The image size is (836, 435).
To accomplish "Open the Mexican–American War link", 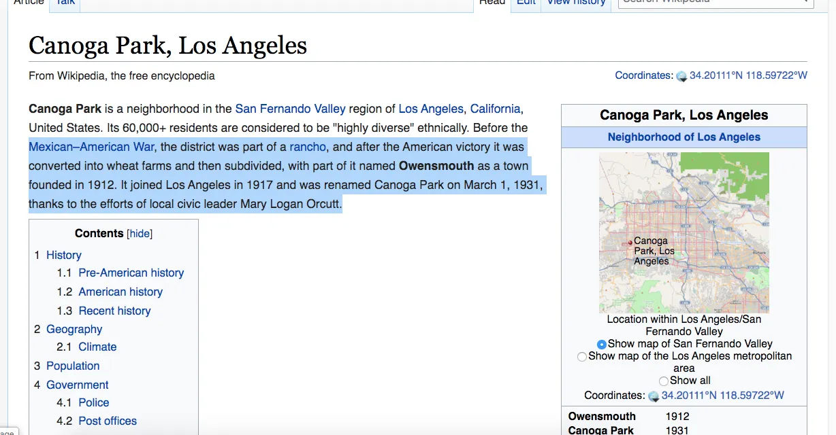I will pyautogui.click(x=92, y=147).
